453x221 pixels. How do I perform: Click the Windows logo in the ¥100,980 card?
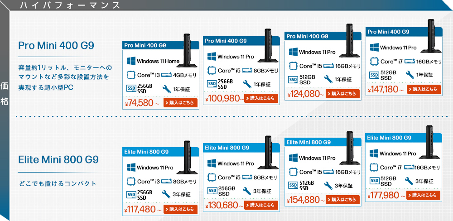[x=212, y=56]
